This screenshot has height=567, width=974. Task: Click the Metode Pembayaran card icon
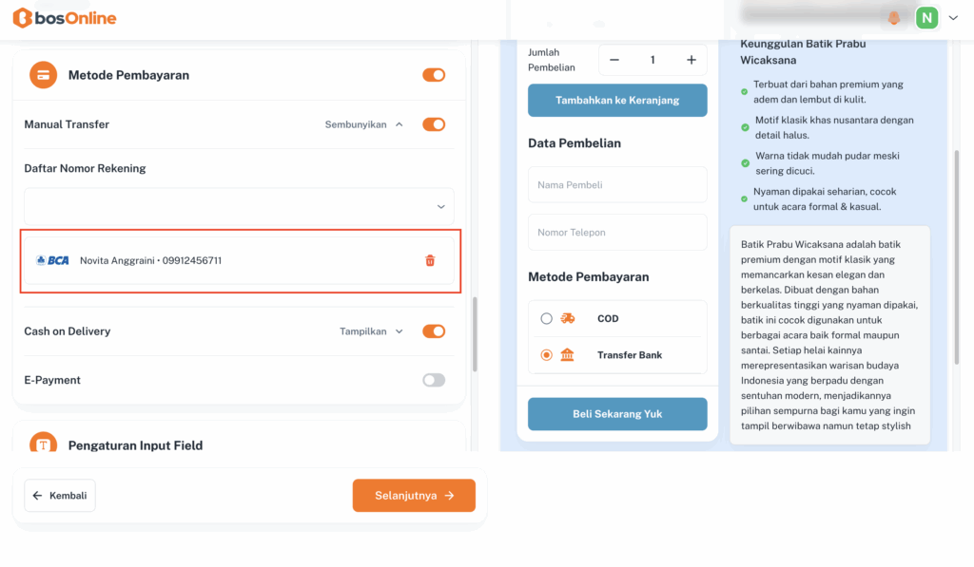click(43, 75)
